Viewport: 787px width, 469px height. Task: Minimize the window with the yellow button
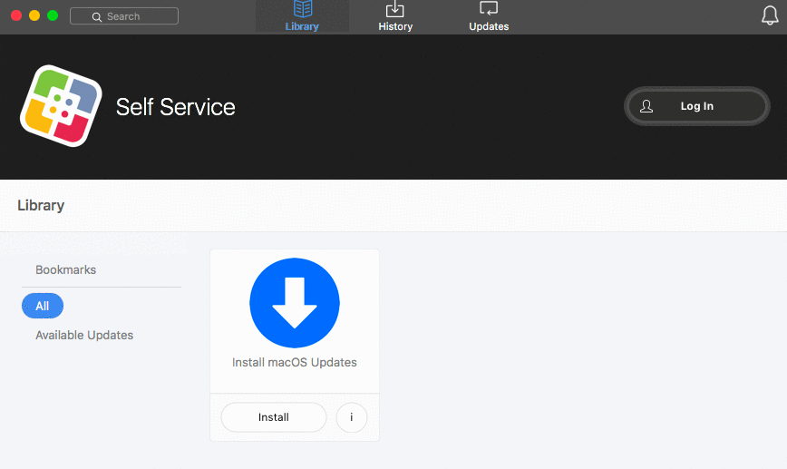pyautogui.click(x=34, y=15)
